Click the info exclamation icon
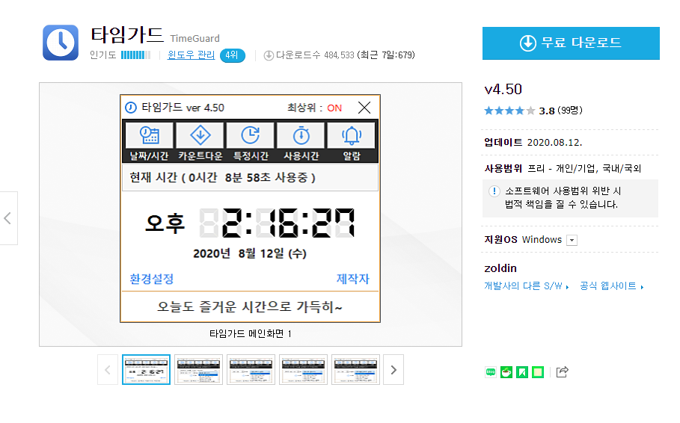Screen dimensions: 680x423 [494, 191]
